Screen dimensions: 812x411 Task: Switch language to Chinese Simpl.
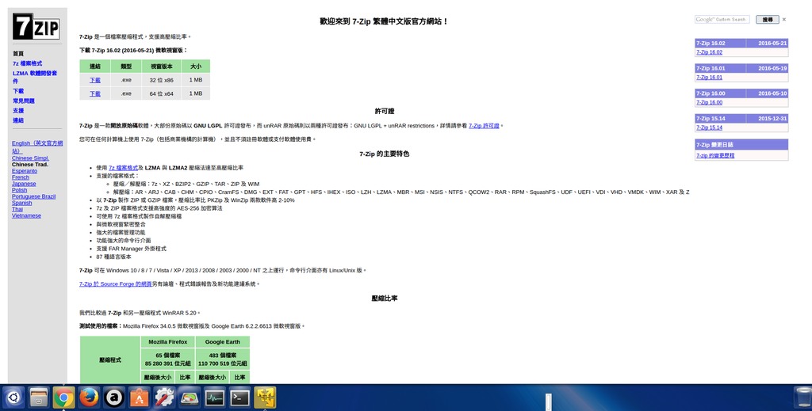point(31,158)
